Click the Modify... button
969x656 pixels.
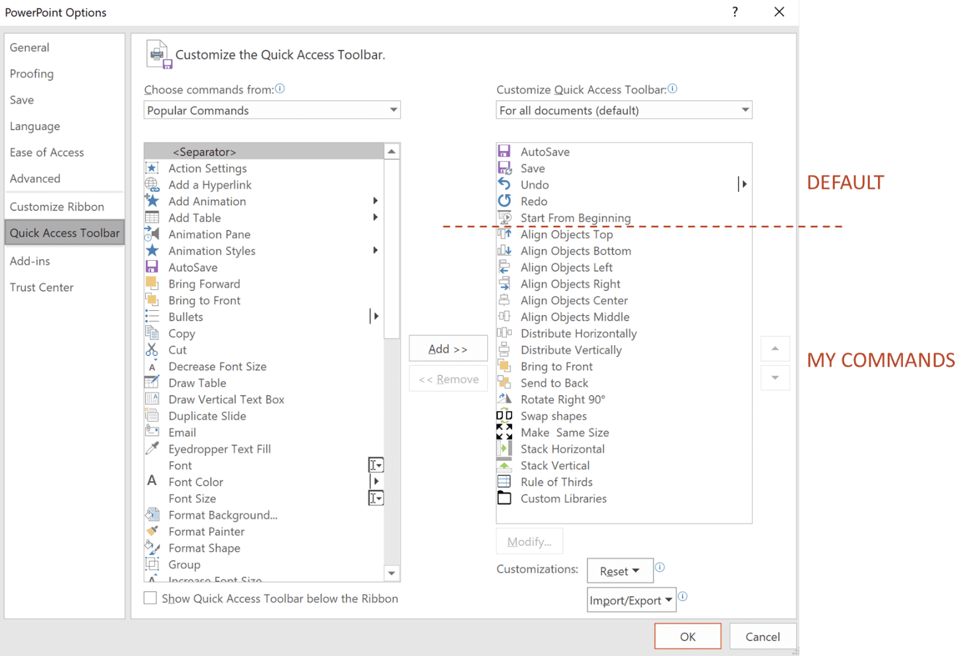(529, 541)
